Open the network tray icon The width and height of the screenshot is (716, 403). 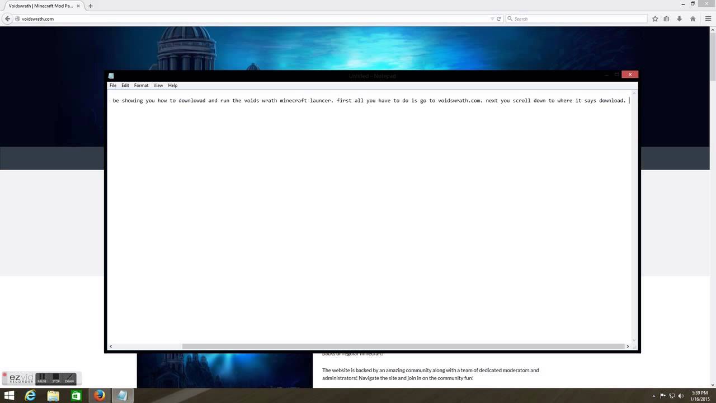click(x=672, y=396)
